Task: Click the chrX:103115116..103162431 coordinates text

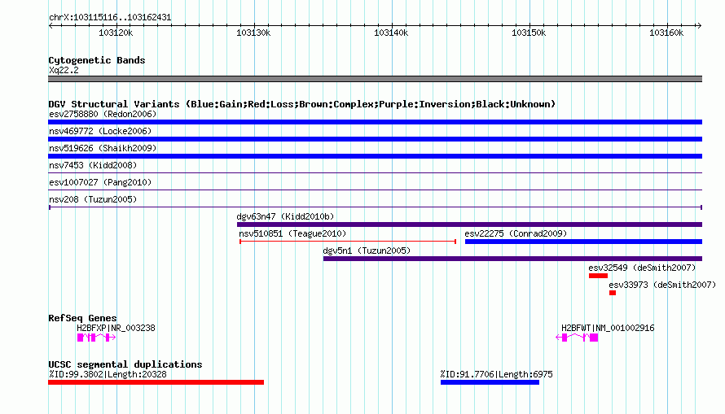Action: pyautogui.click(x=110, y=18)
